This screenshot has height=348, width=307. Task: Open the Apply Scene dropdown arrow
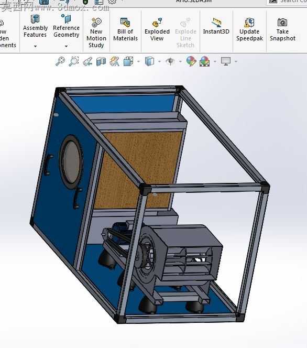tap(215, 61)
